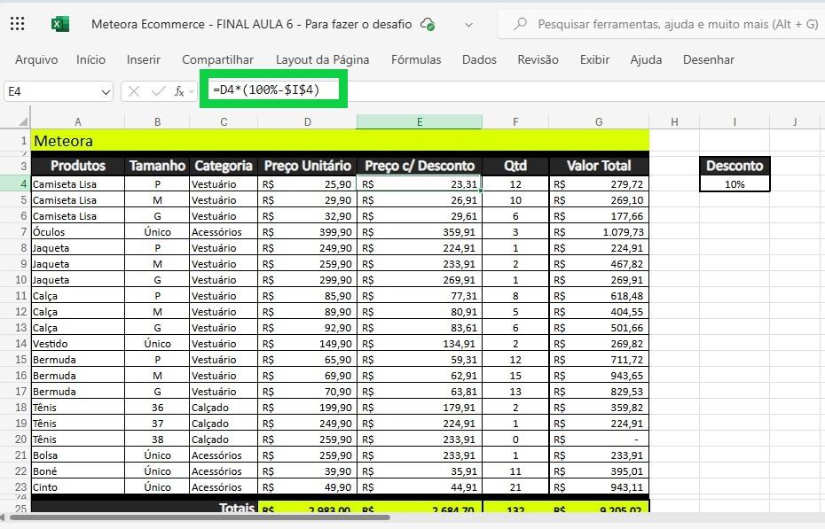The height and width of the screenshot is (529, 825).
Task: Select the Bolsa product cell
Action: 78,455
